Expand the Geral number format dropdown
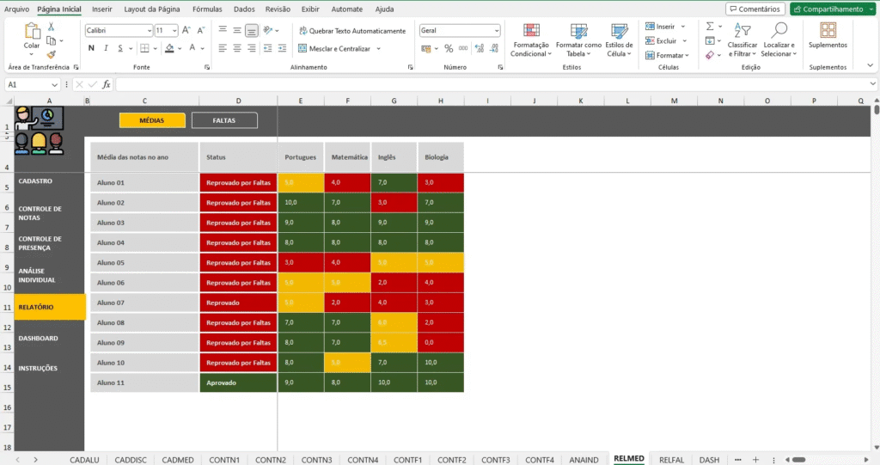The height and width of the screenshot is (465, 880). tap(496, 30)
